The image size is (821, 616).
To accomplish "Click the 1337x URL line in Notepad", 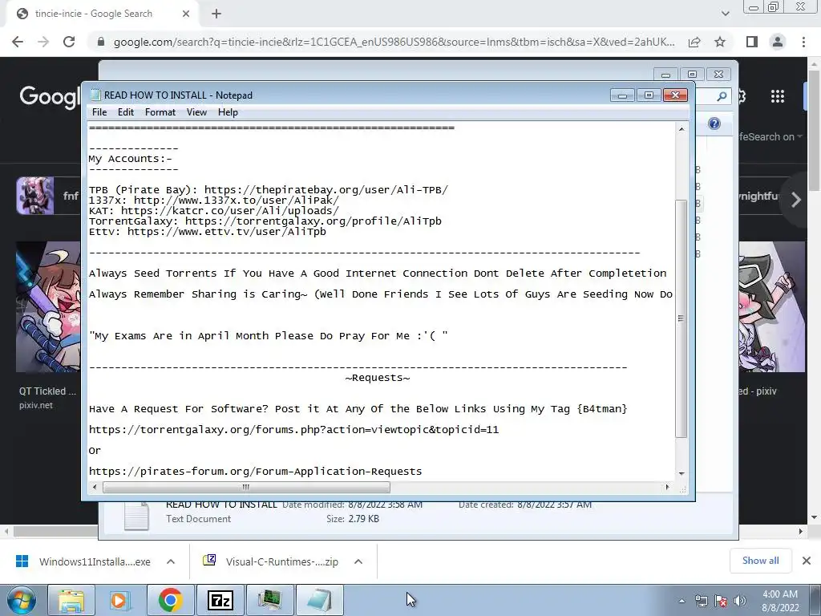I will point(213,201).
